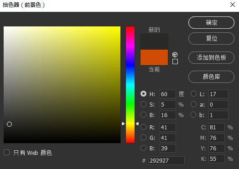Select the R red radio button
The width and height of the screenshot is (239, 169).
coord(143,127)
